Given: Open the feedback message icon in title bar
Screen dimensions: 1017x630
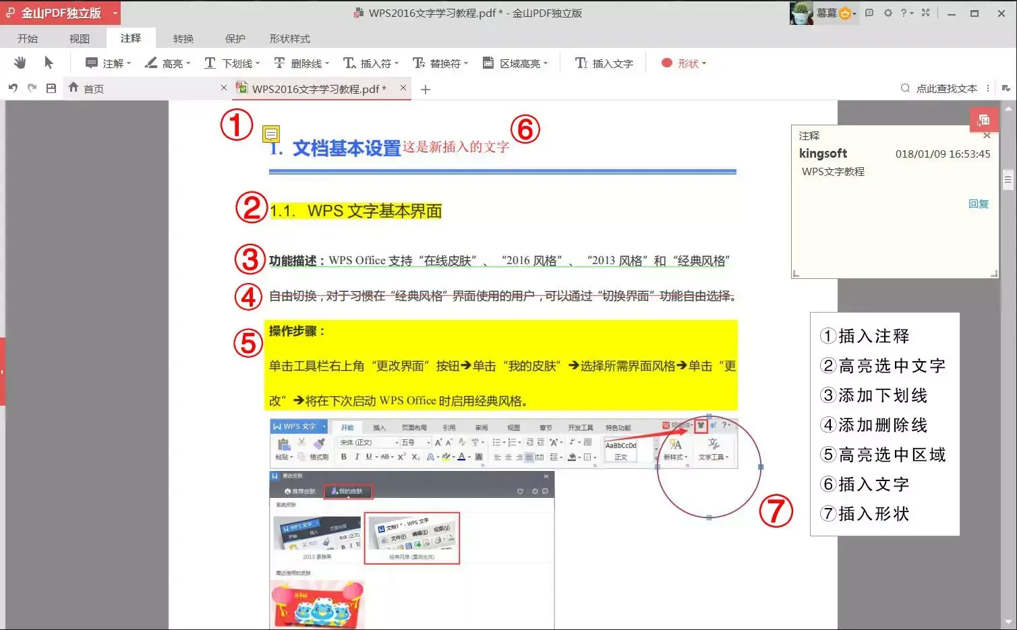Looking at the screenshot, I should 869,13.
